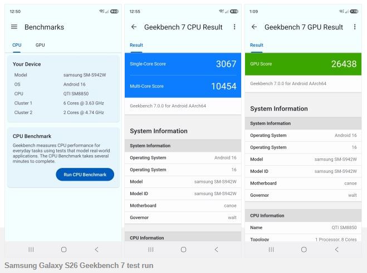Image resolution: width=367 pixels, height=273 pixels.
Task: Tap Name QTI SM8850 row on GPU Result
Action: pos(303,227)
